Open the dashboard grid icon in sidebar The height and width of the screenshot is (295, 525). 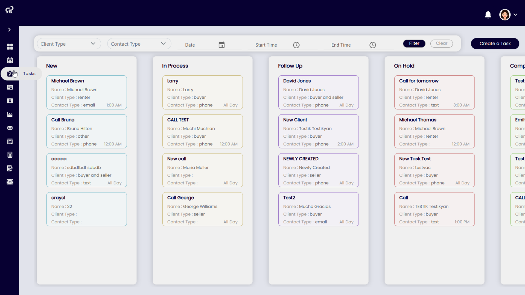pyautogui.click(x=10, y=47)
